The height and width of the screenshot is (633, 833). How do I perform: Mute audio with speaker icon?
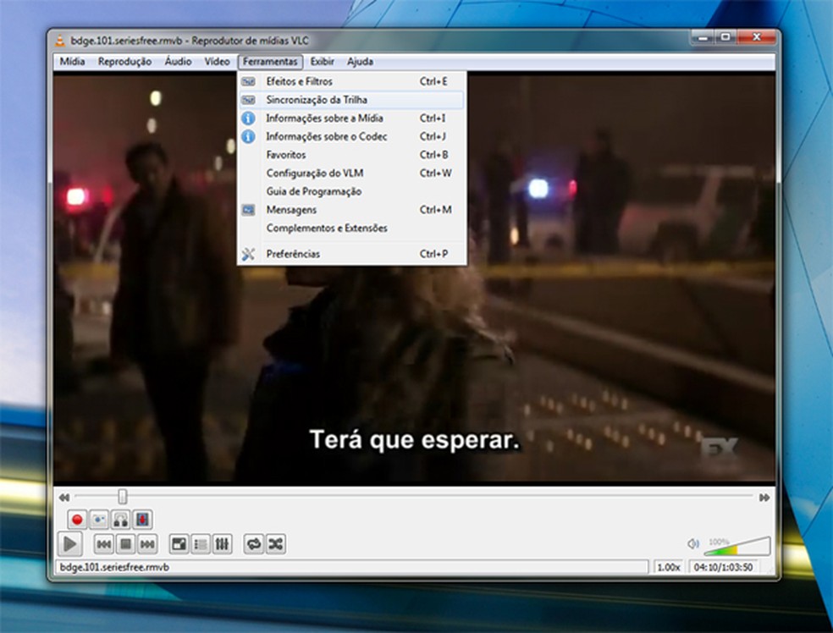click(692, 544)
